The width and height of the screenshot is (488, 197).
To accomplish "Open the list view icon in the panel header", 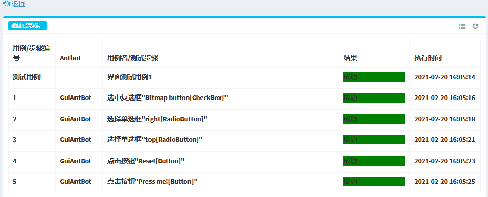I will [x=462, y=26].
